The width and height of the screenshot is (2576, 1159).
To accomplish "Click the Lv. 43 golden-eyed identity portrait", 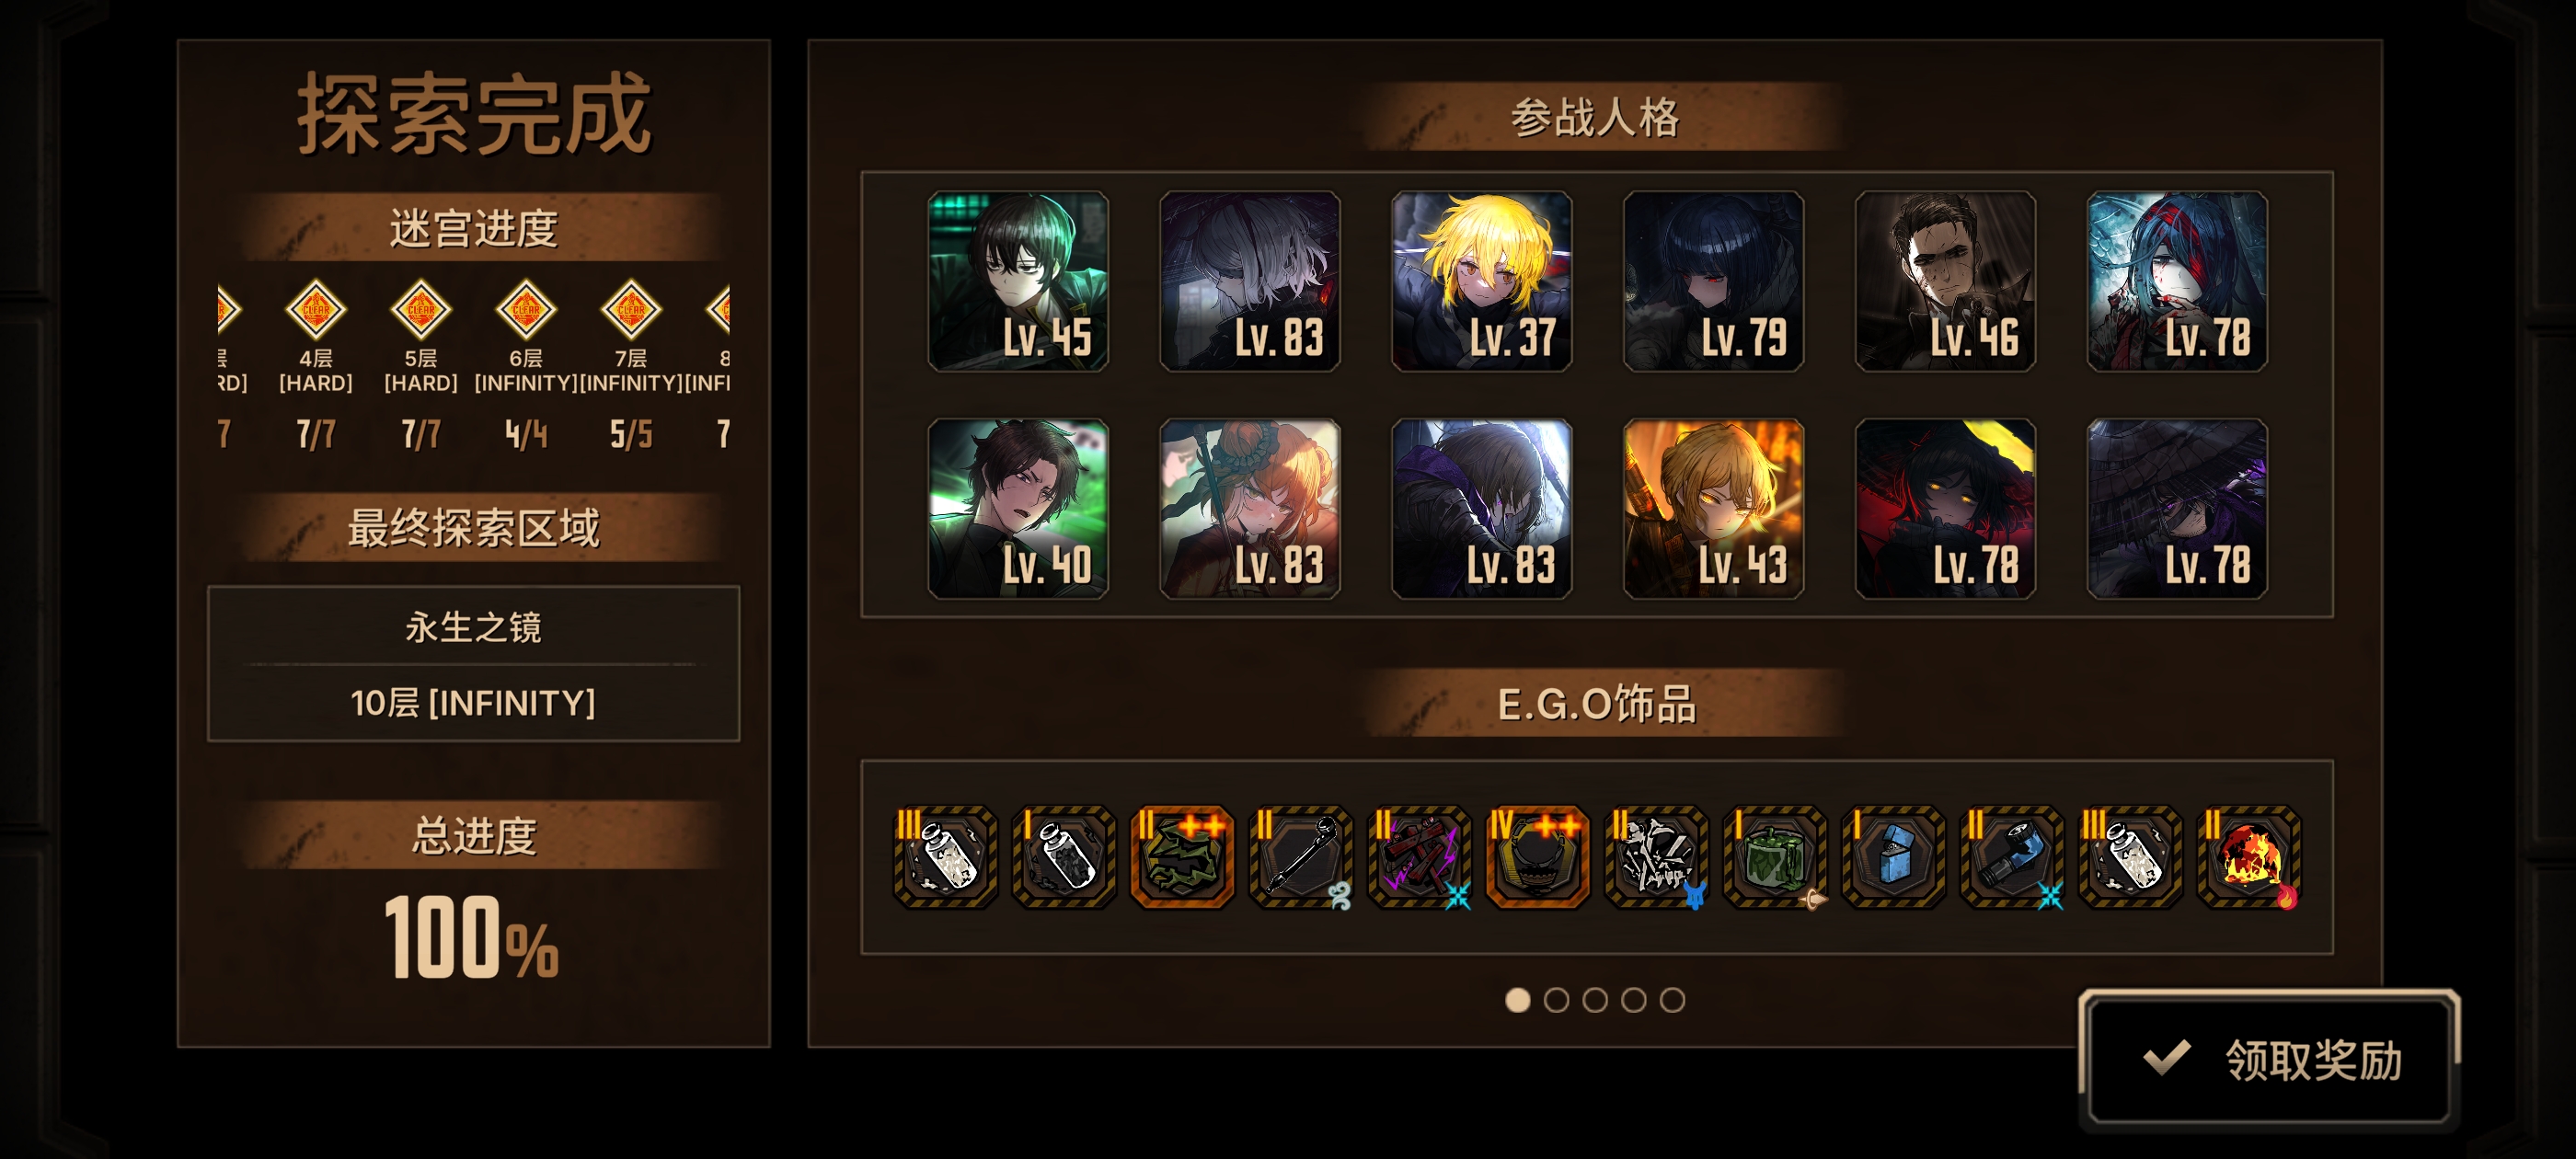I will pyautogui.click(x=1713, y=508).
